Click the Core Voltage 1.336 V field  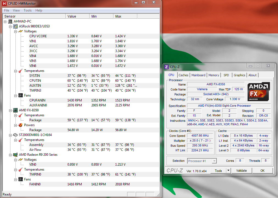[x=235, y=99]
